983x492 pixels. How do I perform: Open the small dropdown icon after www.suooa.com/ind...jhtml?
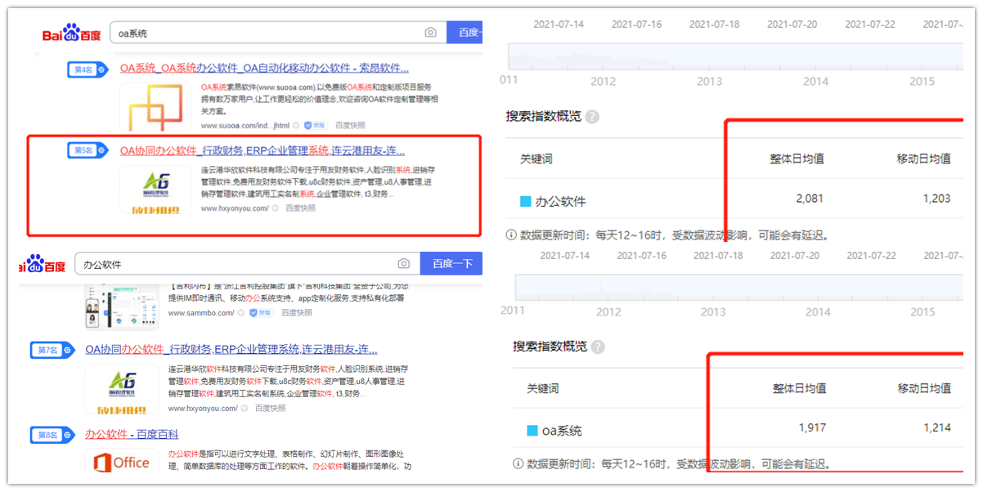[x=296, y=126]
